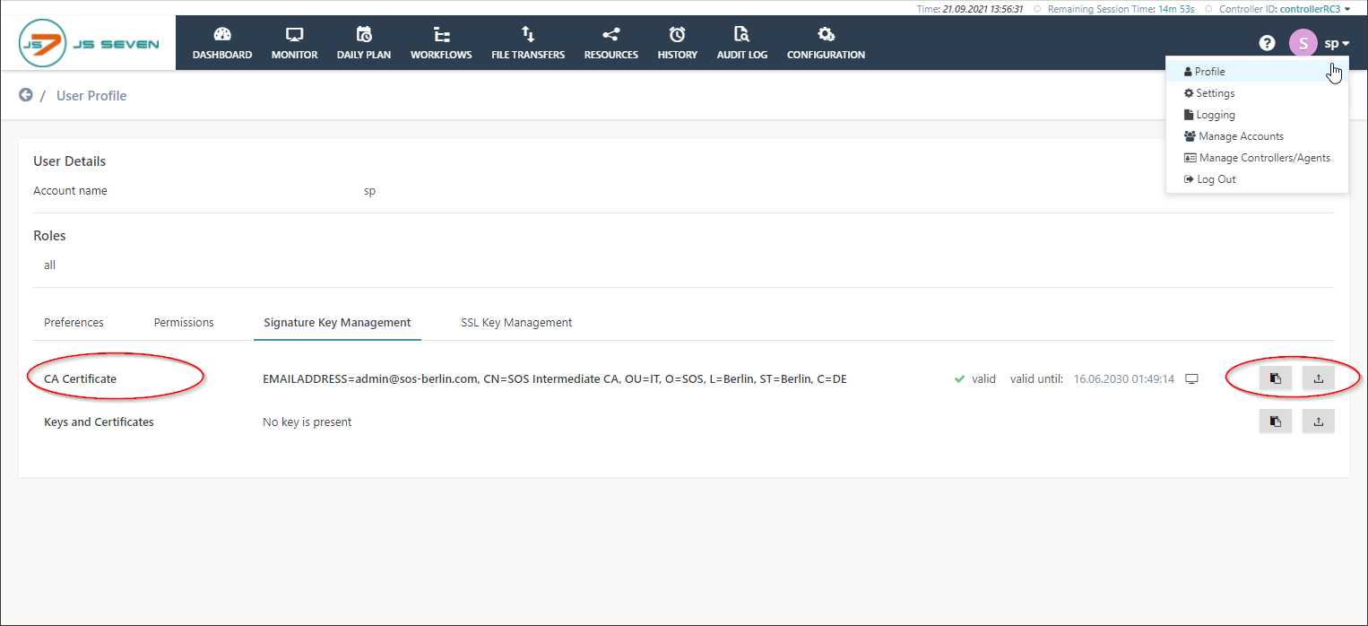Open the Workflows page
Image resolution: width=1368 pixels, height=626 pixels.
[441, 44]
